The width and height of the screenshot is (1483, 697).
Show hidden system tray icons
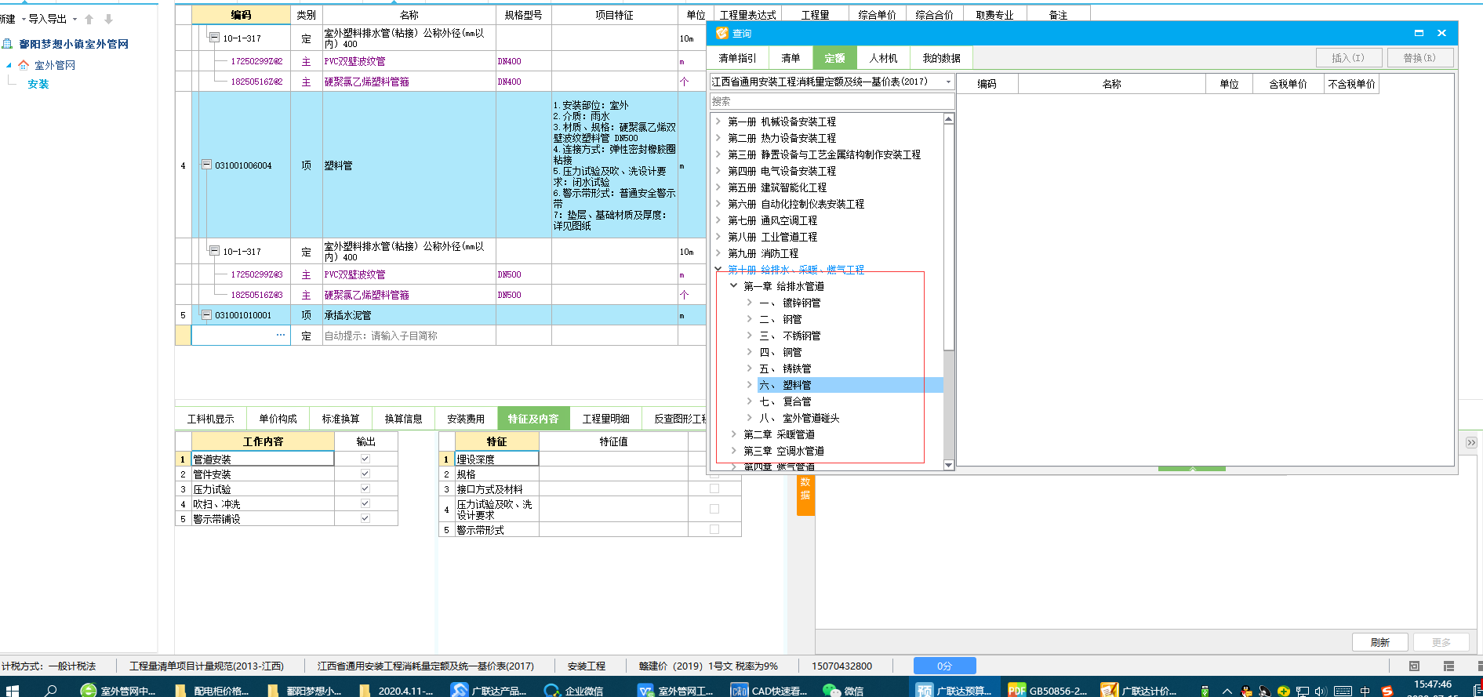click(x=1227, y=691)
